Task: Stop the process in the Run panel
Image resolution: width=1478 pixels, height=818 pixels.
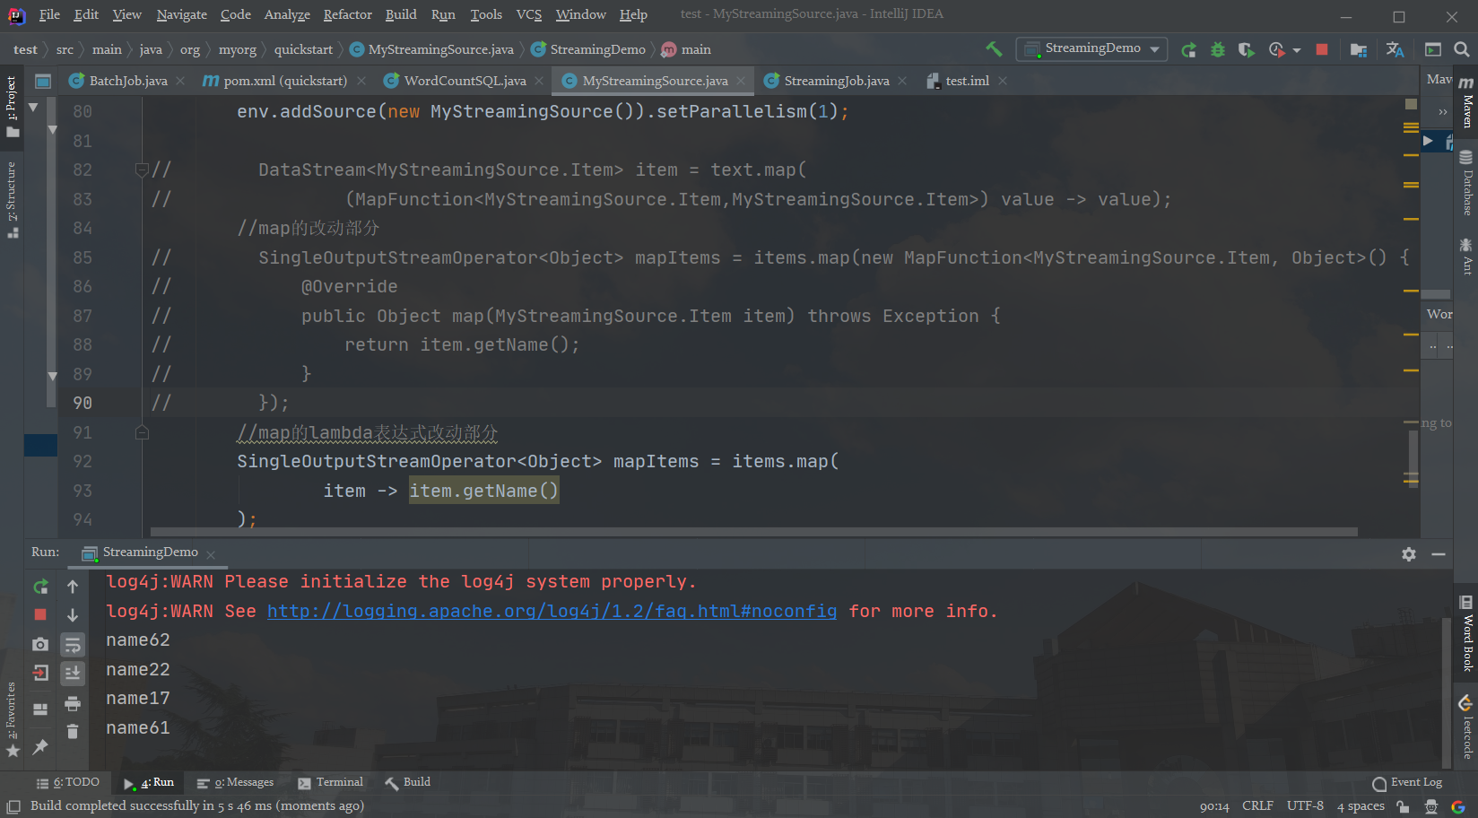Action: point(40,615)
